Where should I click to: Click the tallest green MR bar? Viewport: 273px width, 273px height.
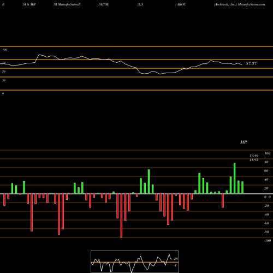click(235, 179)
